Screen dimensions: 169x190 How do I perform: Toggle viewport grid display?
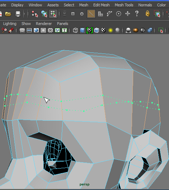pos(22,30)
